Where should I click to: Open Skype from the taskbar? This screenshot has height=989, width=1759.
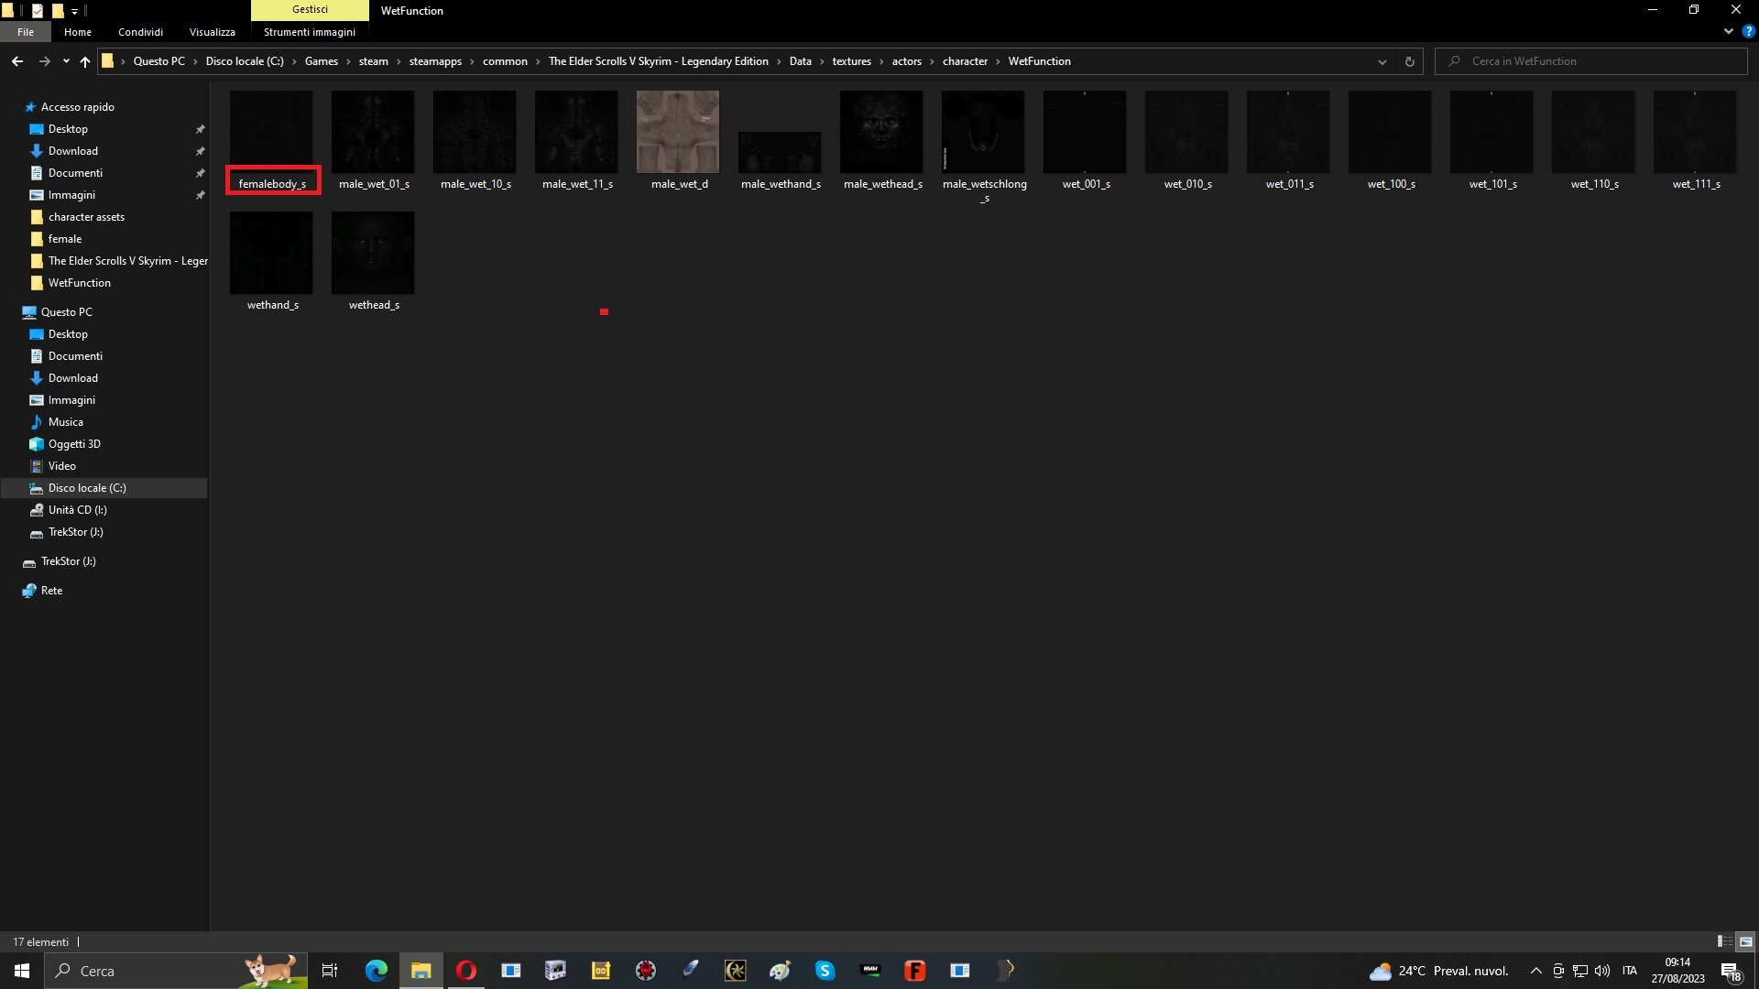[825, 971]
